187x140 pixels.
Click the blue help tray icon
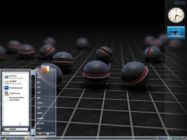coord(161,138)
